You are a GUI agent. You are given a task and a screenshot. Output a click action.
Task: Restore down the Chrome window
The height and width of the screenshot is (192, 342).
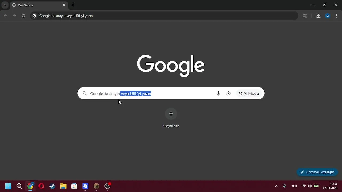click(x=325, y=5)
